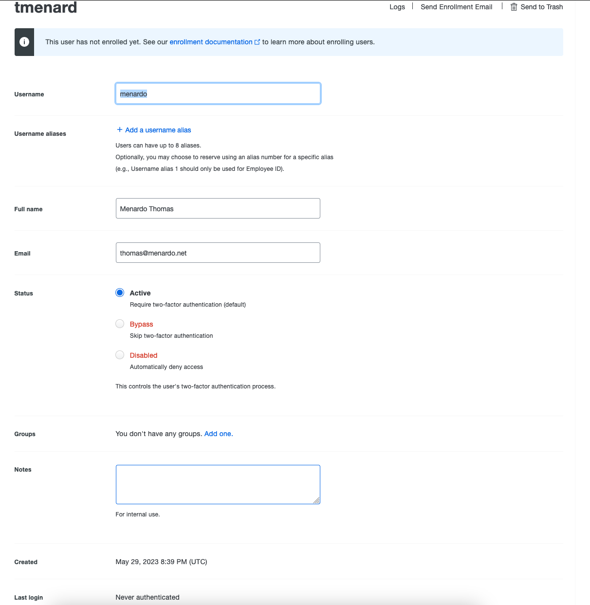Click the Notes textarea resize handle
The image size is (590, 605).
tap(316, 500)
